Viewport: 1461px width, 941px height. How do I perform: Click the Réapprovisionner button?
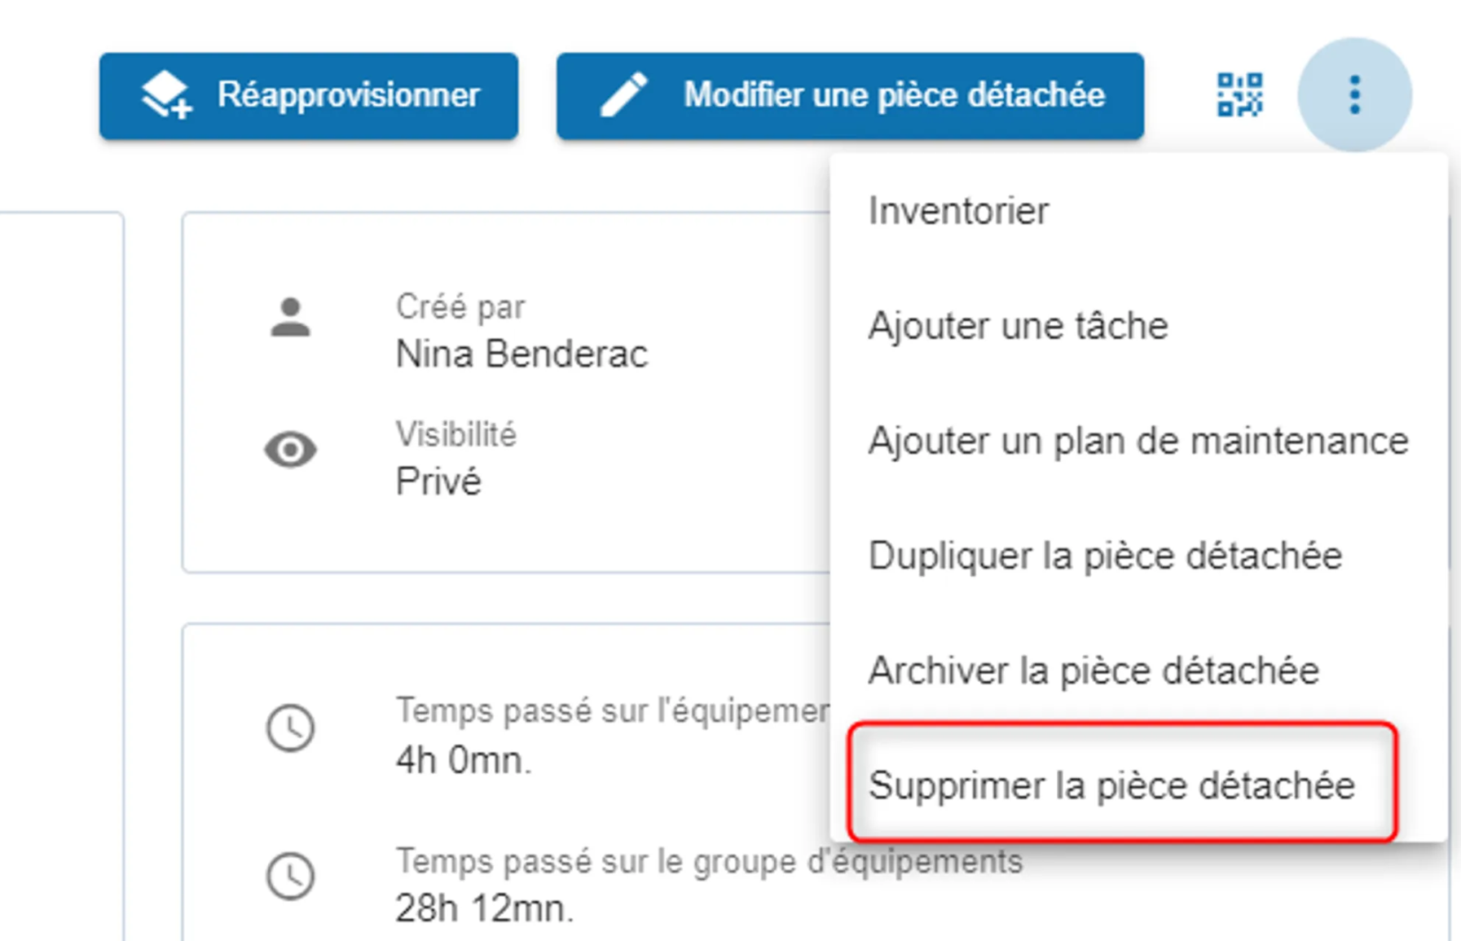309,96
